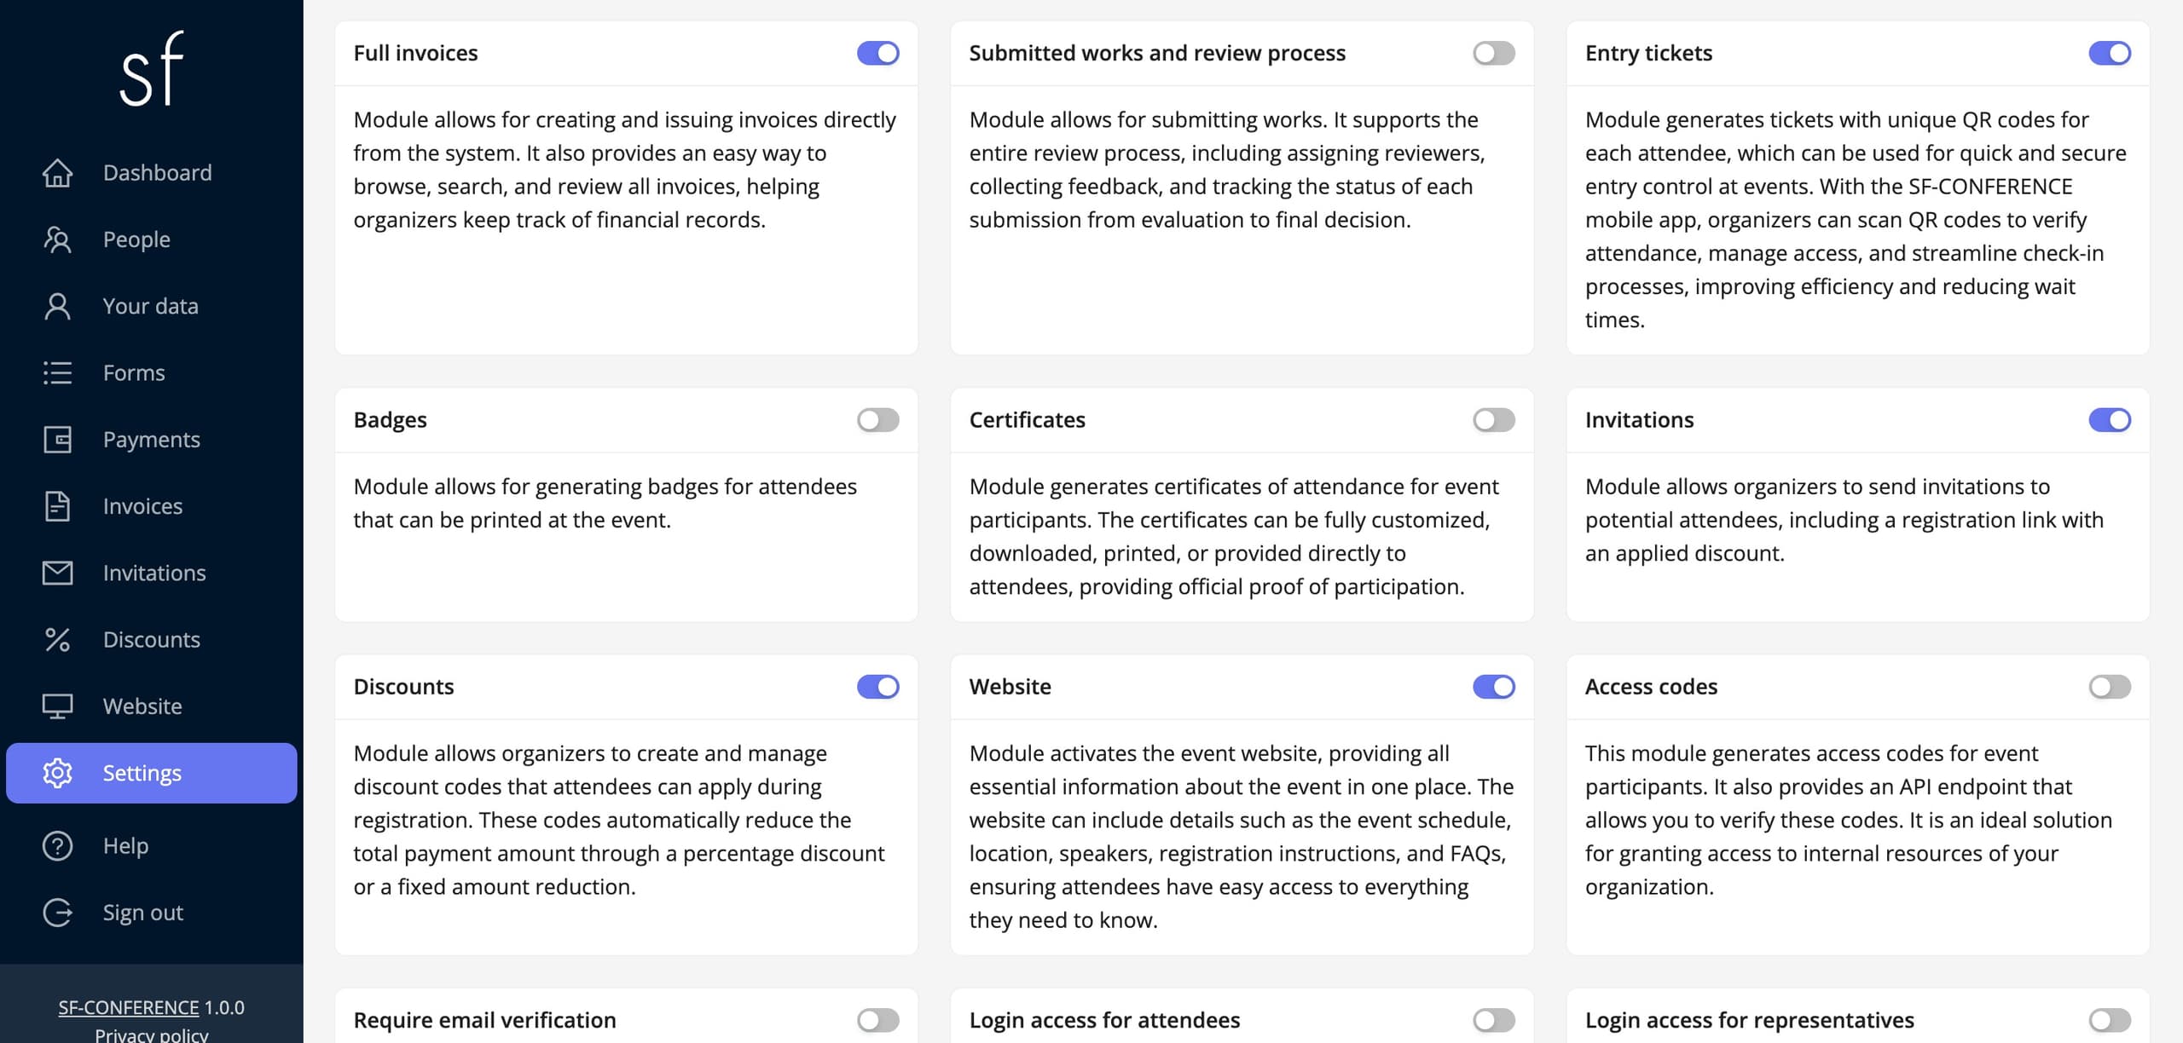Open Invoices using the document icon
This screenshot has width=2183, height=1043.
(x=57, y=506)
